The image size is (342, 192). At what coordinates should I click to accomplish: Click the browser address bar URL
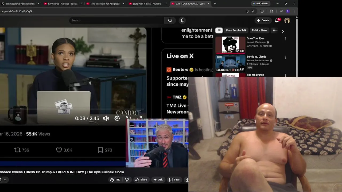pyautogui.click(x=16, y=11)
